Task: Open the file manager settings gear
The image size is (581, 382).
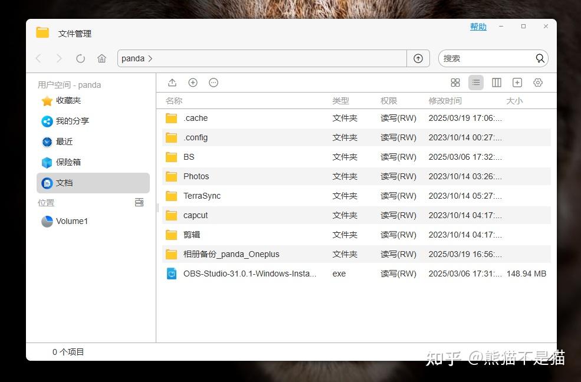Action: click(x=537, y=83)
